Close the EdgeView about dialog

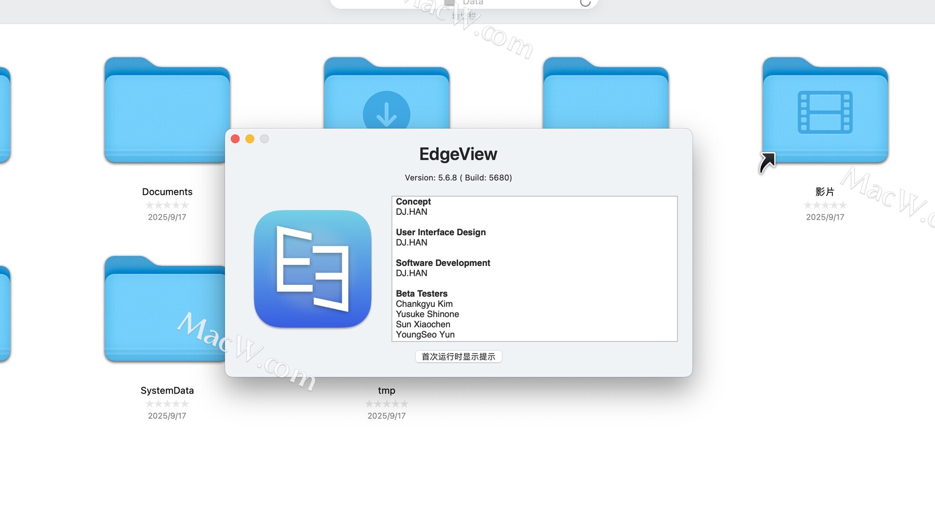click(235, 139)
